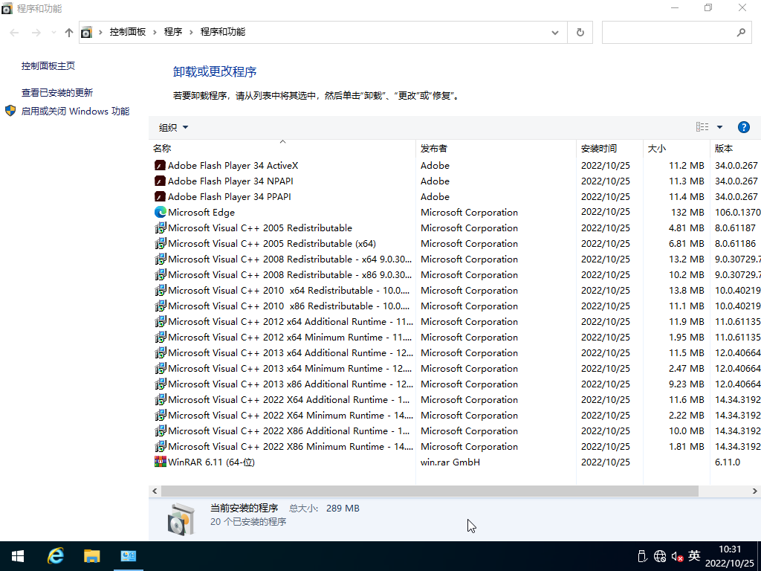
Task: Click the WinRAR 6.11 program icon
Action: coord(160,462)
